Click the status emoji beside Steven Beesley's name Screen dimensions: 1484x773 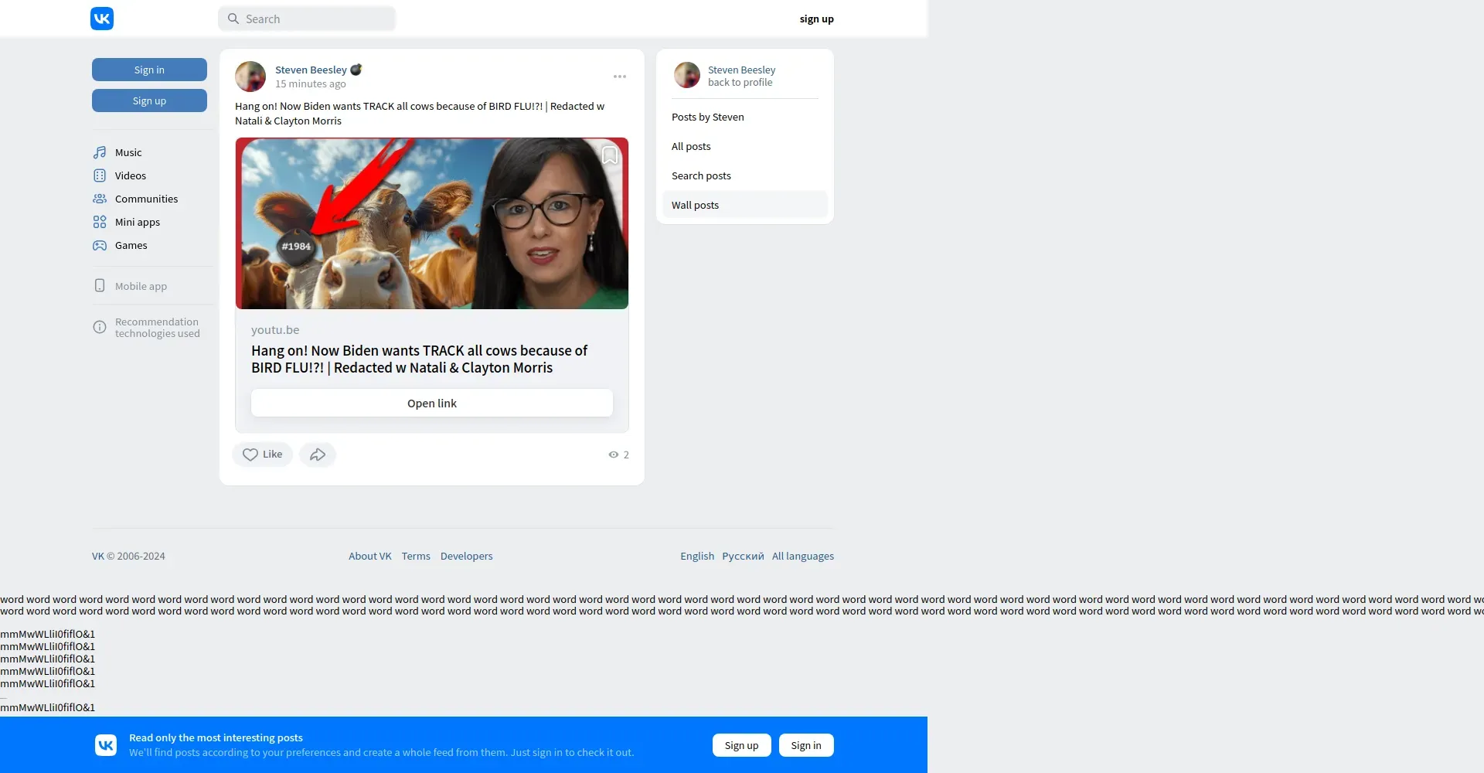click(x=356, y=70)
